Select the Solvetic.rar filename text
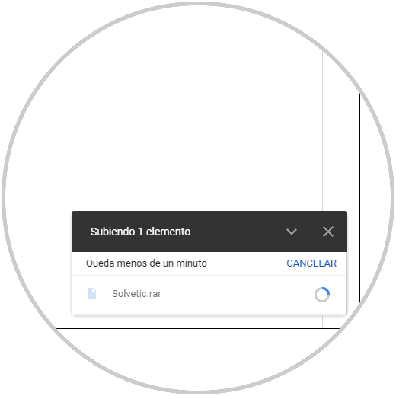Image resolution: width=396 pixels, height=396 pixels. 136,294
